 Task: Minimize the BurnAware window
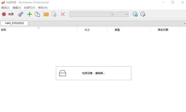[163, 2]
